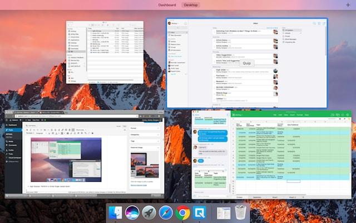Image resolution: width=356 pixels, height=223 pixels.
Task: Click the spreadsheet horizontal scrollbar
Action: (x=270, y=195)
